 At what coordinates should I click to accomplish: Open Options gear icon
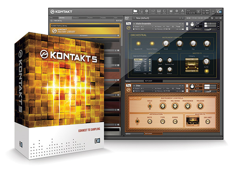coord(177,11)
